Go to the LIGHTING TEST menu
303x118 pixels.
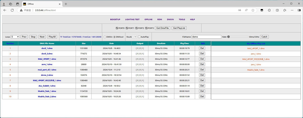tap(132, 19)
